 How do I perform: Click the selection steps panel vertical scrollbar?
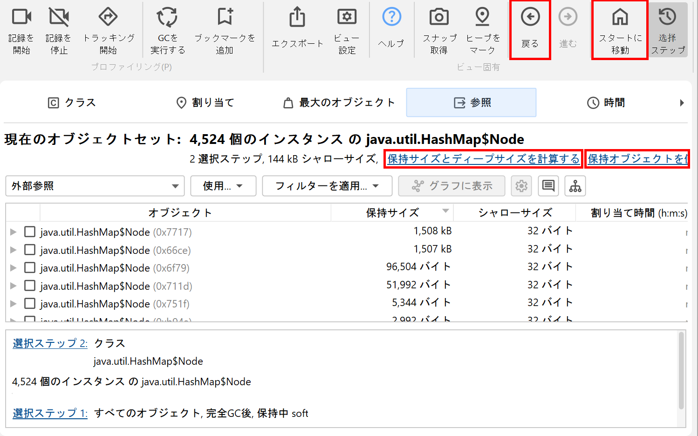point(682,370)
